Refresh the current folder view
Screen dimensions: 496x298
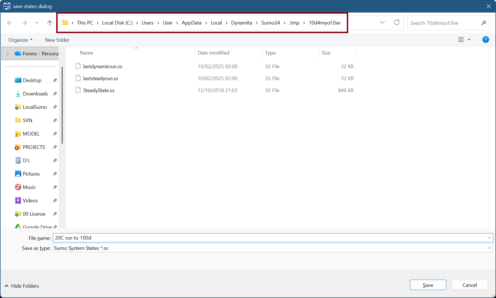click(396, 23)
